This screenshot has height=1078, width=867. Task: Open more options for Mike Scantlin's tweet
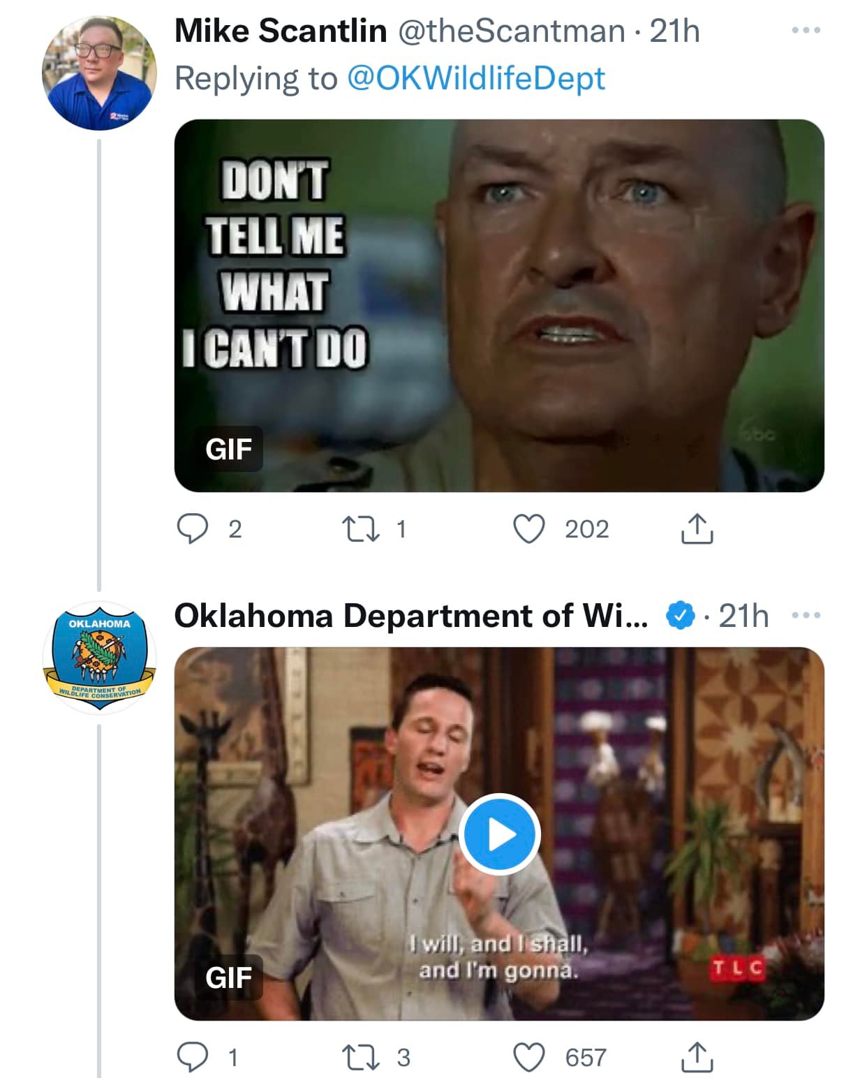pos(806,31)
